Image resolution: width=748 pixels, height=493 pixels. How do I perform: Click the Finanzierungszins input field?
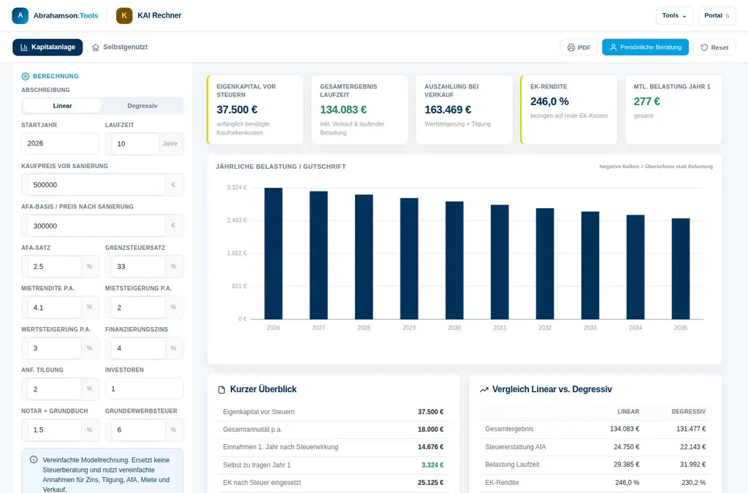point(135,348)
